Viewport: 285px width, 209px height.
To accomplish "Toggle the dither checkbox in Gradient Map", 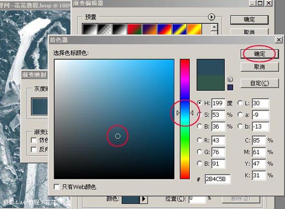I will (x=34, y=140).
